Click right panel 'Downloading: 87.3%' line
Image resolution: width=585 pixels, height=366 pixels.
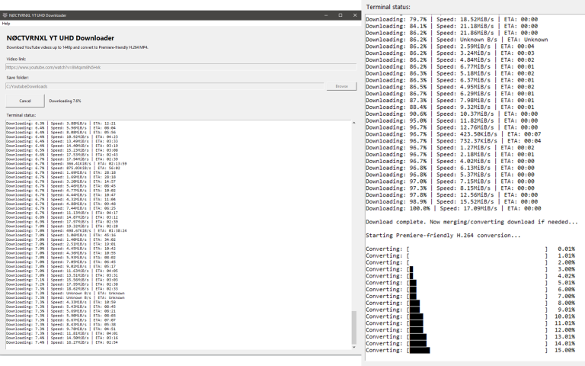tap(450, 100)
